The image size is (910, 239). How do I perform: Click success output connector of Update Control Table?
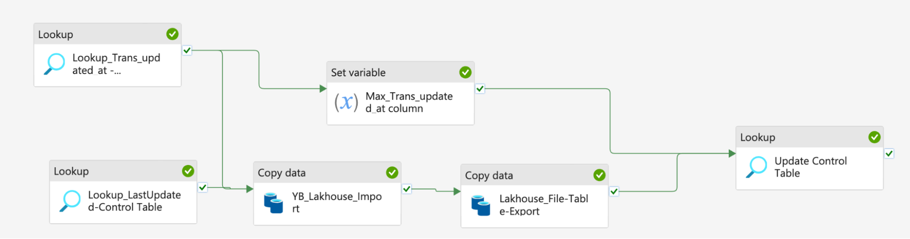point(889,154)
